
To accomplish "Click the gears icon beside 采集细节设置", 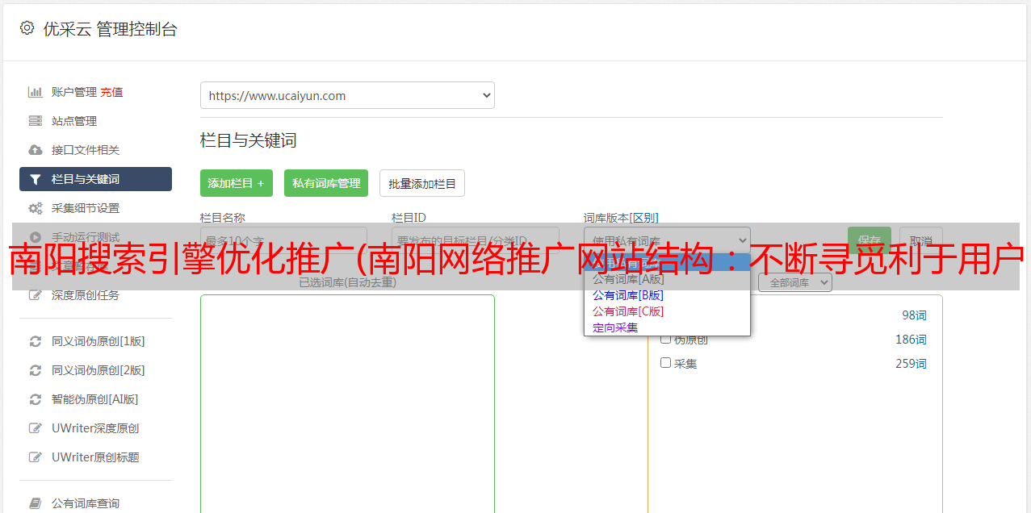I will tap(35, 208).
